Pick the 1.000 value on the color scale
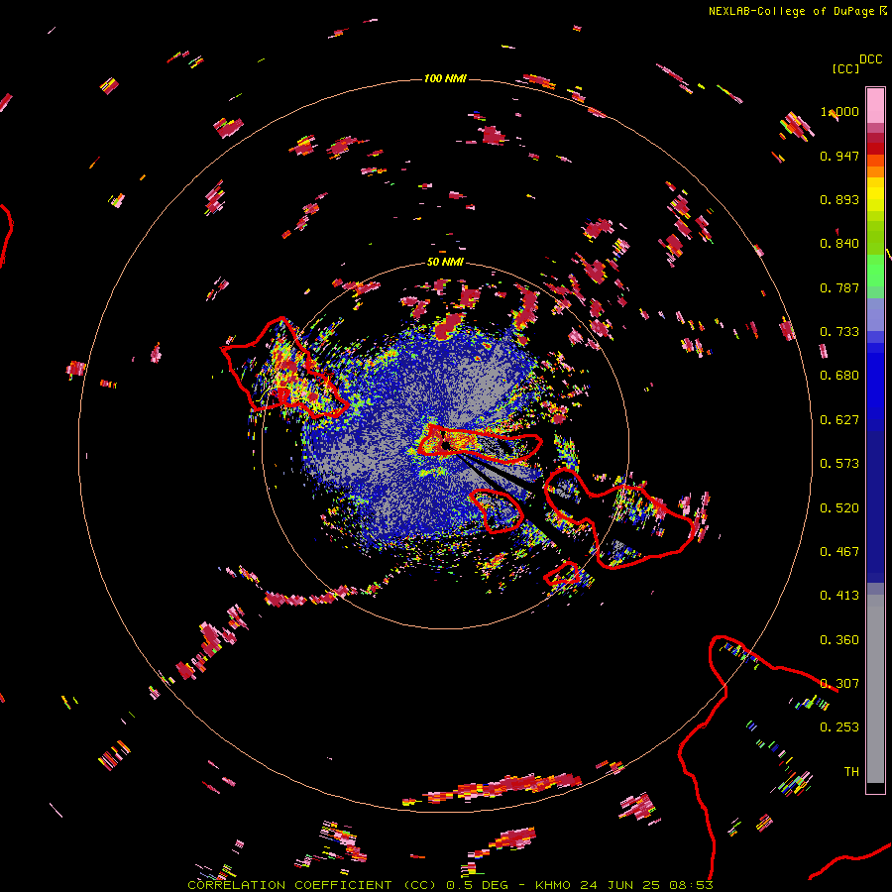The width and height of the screenshot is (892, 892). [839, 111]
